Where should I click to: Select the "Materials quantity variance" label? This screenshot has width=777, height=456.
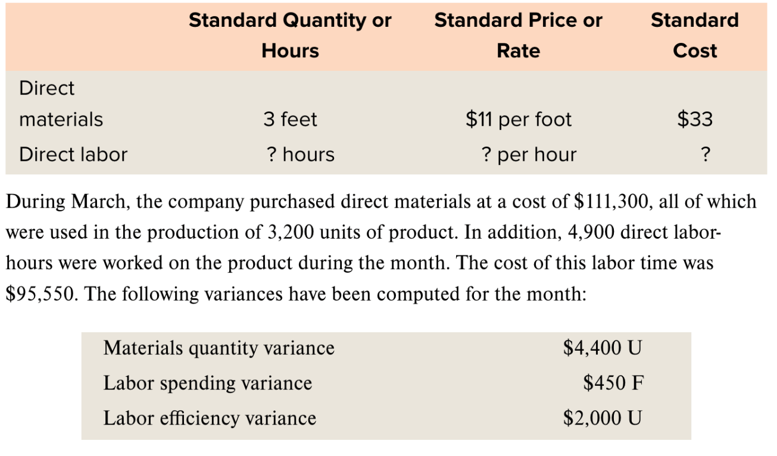(x=219, y=348)
